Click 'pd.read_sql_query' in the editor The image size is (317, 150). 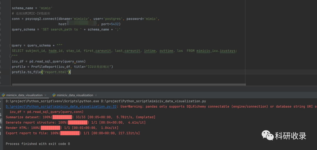tap(46, 61)
